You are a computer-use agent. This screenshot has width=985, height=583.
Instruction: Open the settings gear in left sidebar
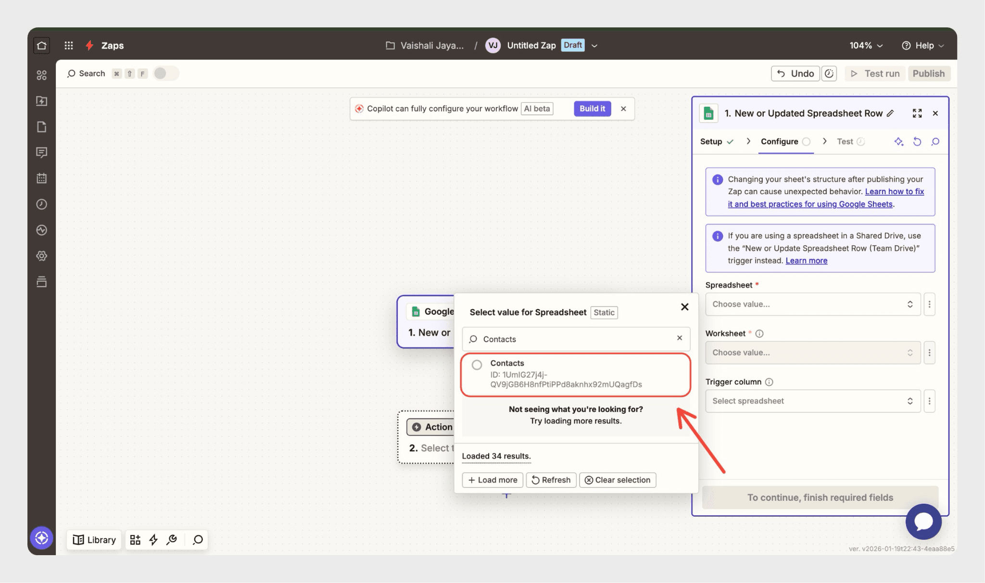click(42, 256)
